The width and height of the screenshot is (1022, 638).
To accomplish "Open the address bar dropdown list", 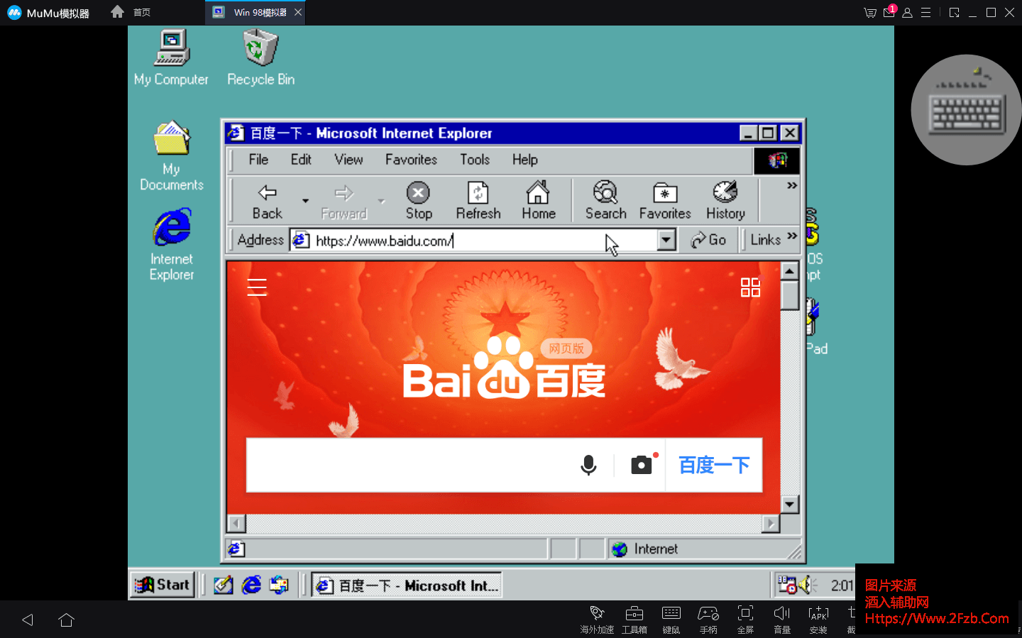I will coord(666,241).
